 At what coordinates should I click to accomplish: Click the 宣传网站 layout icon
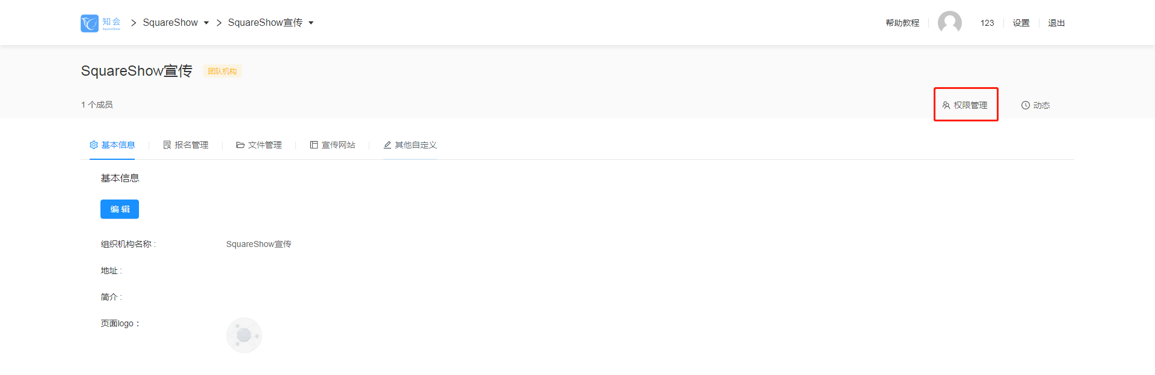pos(314,145)
